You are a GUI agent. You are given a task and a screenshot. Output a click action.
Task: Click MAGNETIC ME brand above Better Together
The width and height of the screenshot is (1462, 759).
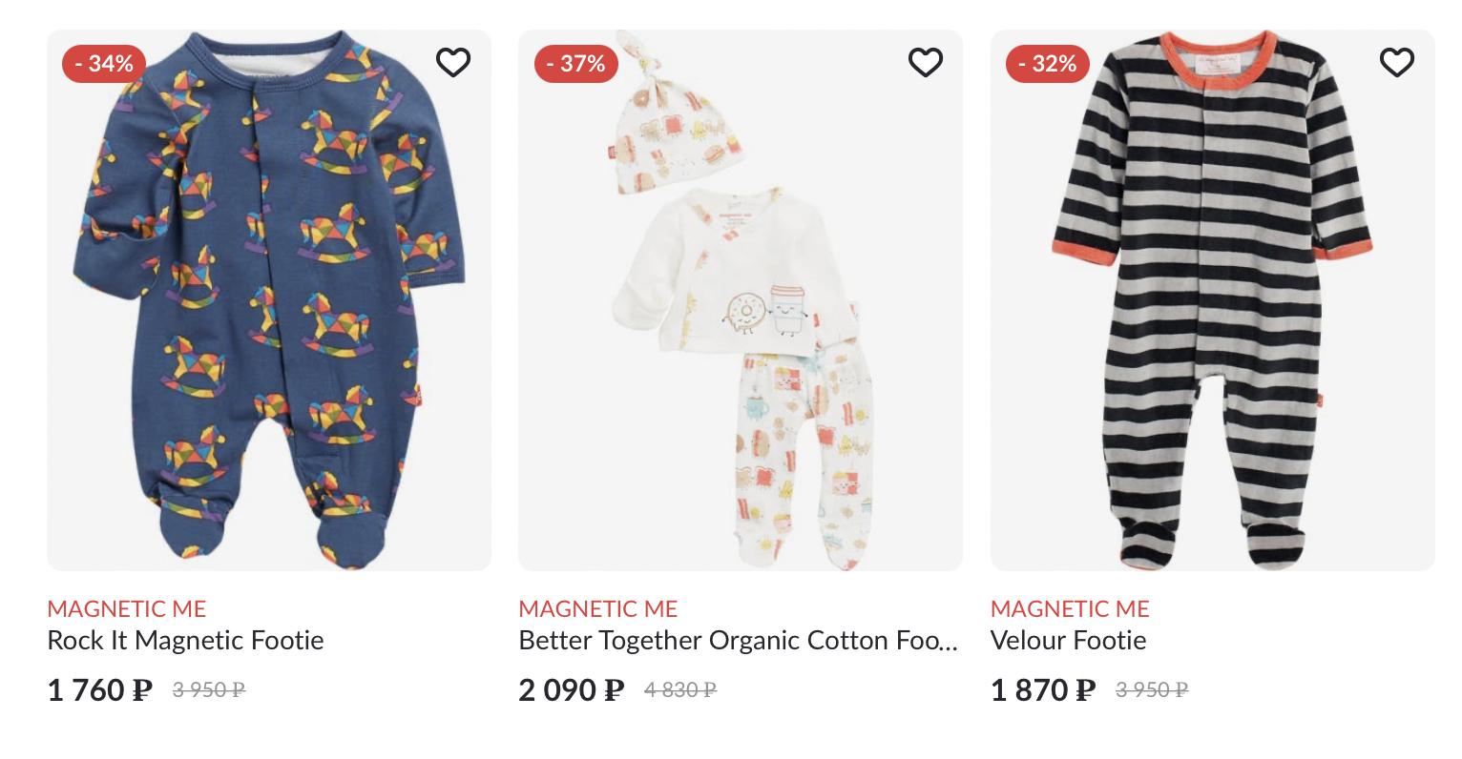(598, 608)
